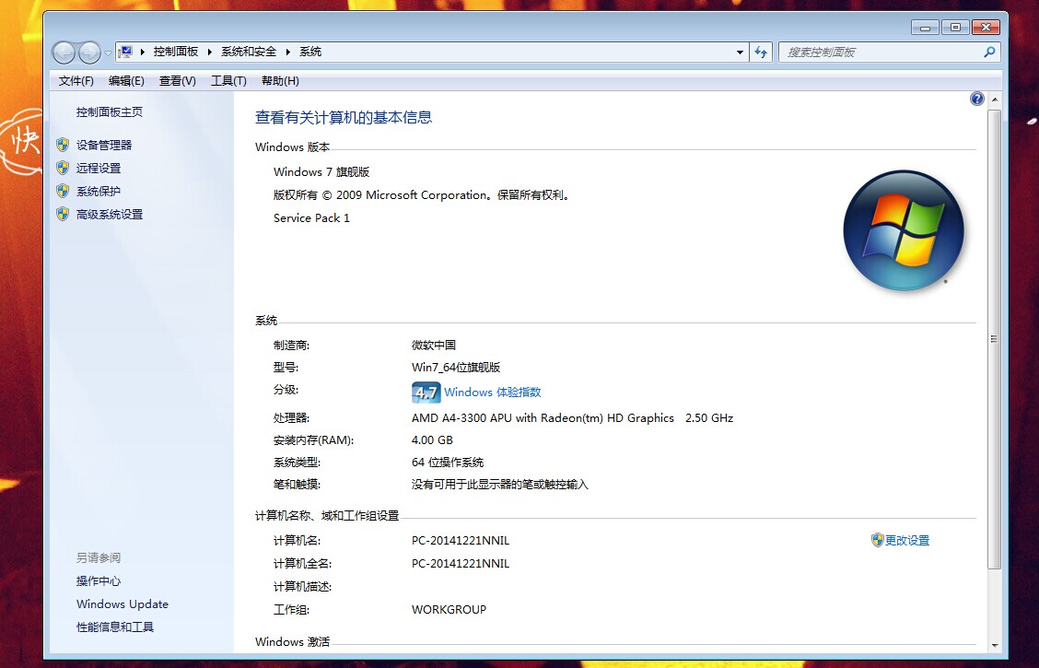Image resolution: width=1039 pixels, height=668 pixels.
Task: Click the Win7_64位旗舰版 model value
Action: tap(456, 367)
